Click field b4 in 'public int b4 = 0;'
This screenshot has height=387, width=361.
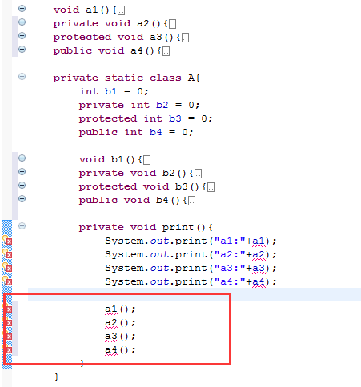coord(156,132)
